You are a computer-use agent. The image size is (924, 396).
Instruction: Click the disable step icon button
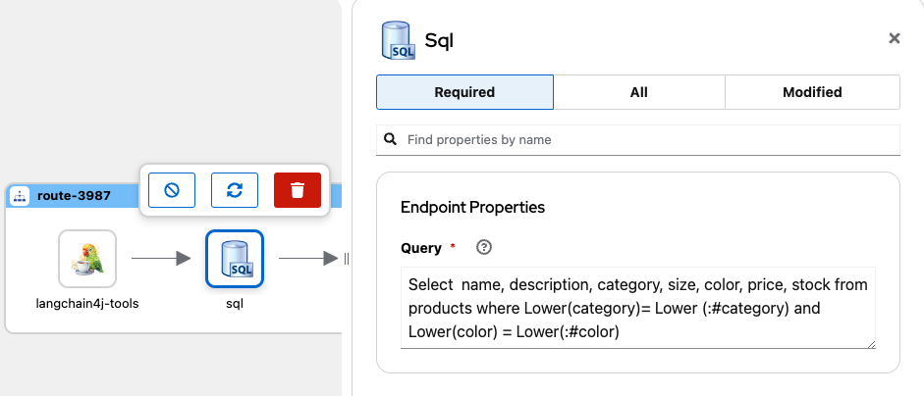click(172, 190)
